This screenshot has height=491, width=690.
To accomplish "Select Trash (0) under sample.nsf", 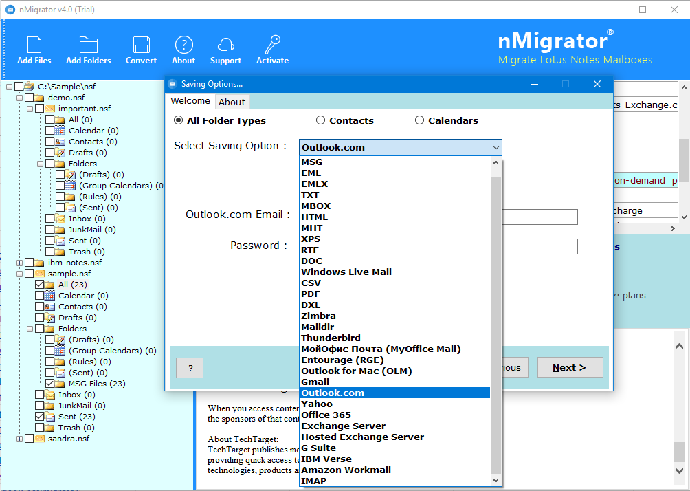I will pyautogui.click(x=76, y=428).
